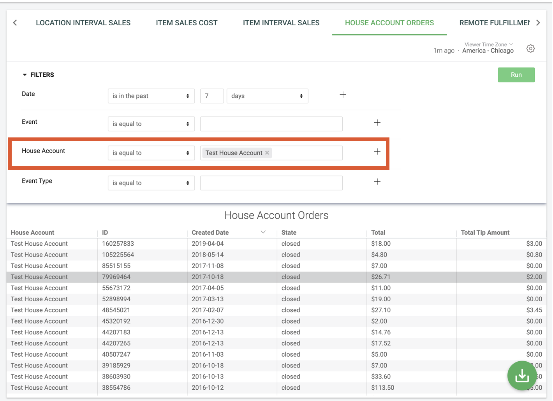Open the House Account 'is equal to' dropdown

click(151, 153)
